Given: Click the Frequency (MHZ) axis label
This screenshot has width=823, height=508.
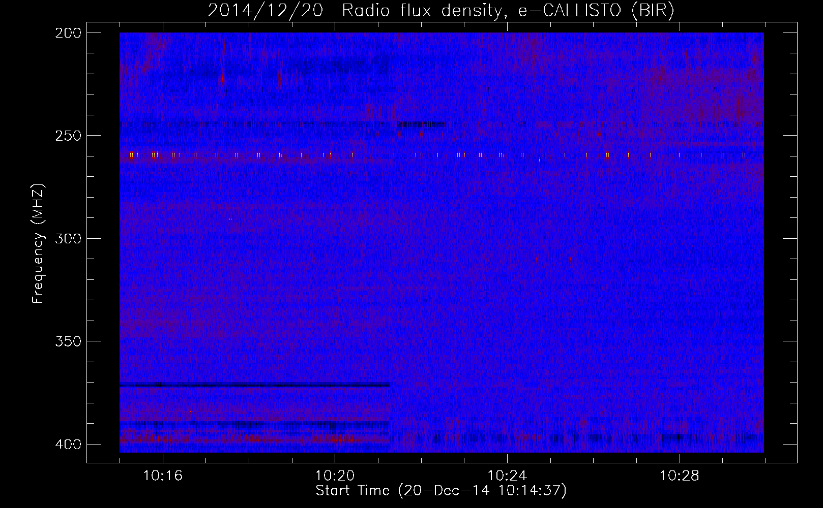Looking at the screenshot, I should [38, 244].
